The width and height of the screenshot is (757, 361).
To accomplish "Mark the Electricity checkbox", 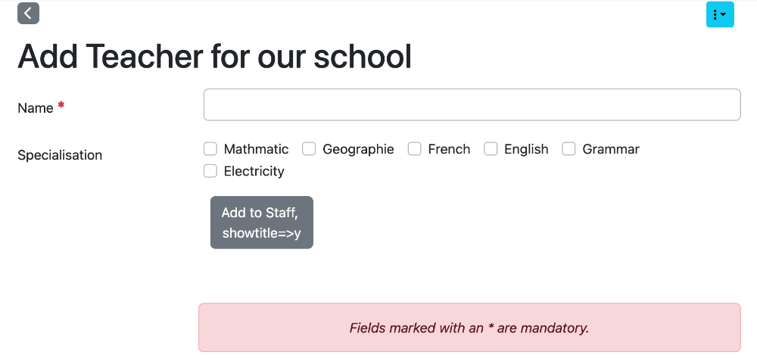I will point(210,171).
